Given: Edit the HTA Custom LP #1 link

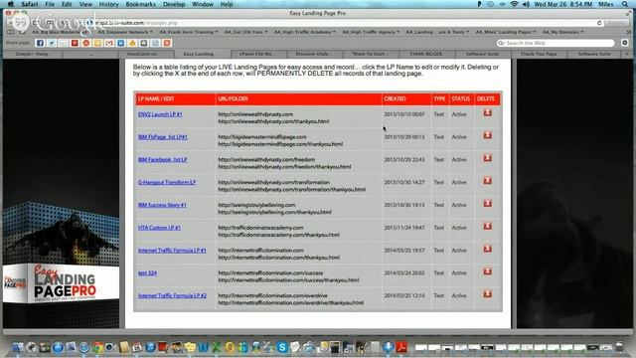Looking at the screenshot, I should click(x=159, y=228).
